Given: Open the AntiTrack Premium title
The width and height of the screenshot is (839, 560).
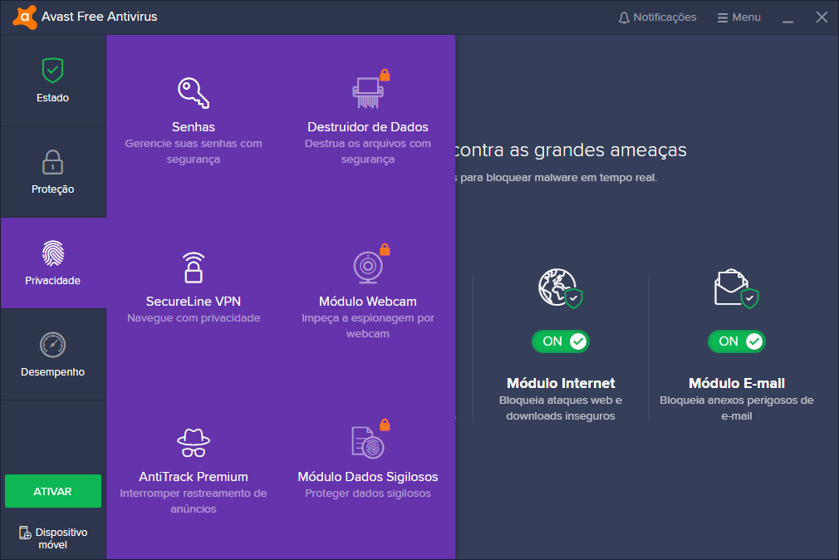Looking at the screenshot, I should 194,476.
